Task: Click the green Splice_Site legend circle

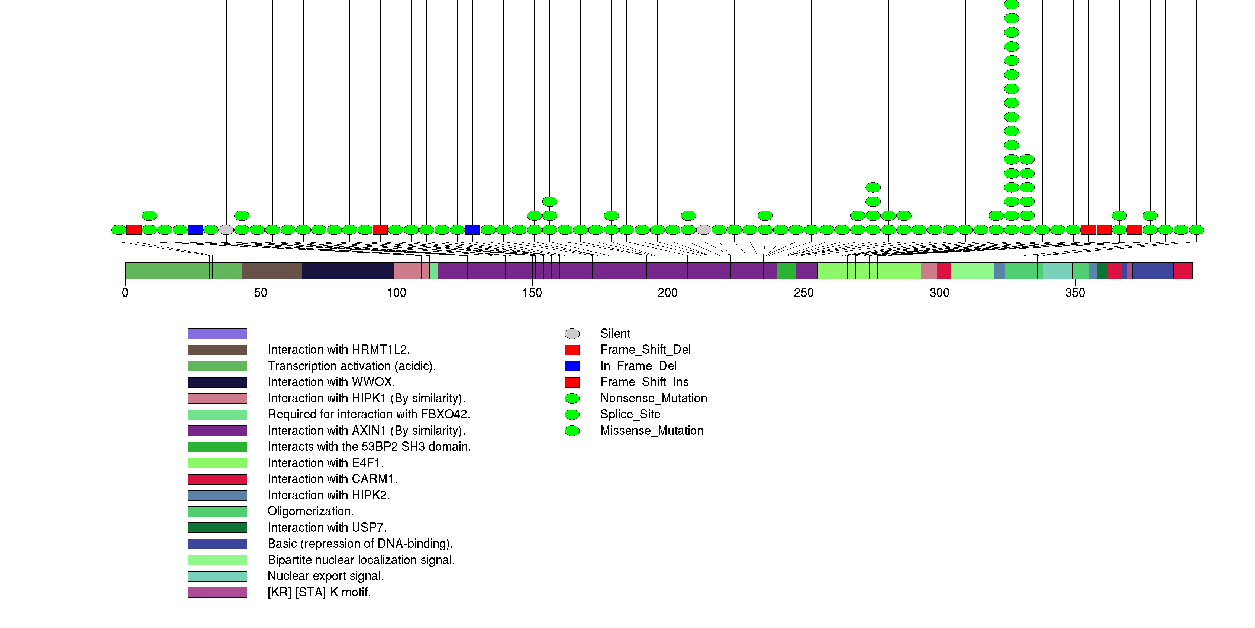Action: coord(571,414)
